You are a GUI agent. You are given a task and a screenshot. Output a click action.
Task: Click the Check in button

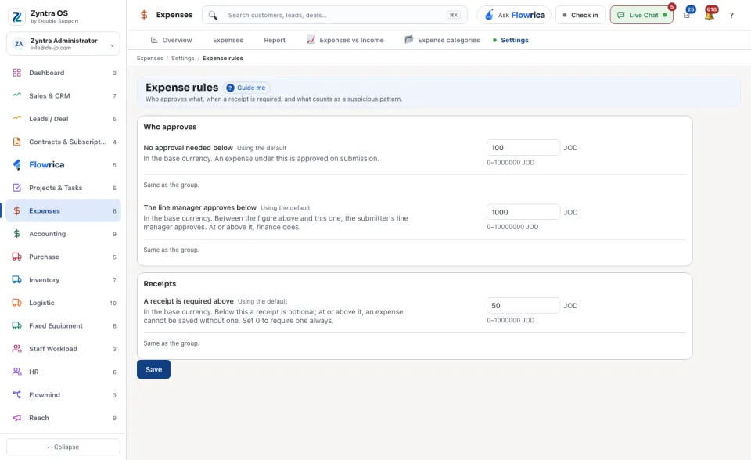[580, 16]
